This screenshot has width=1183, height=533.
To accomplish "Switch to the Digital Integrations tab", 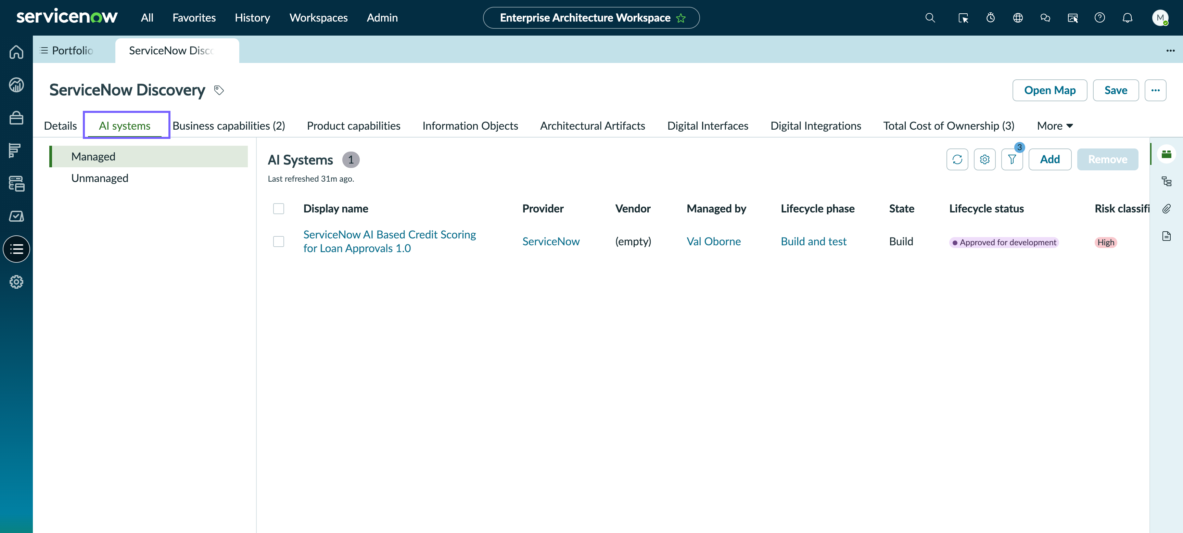I will [x=816, y=126].
